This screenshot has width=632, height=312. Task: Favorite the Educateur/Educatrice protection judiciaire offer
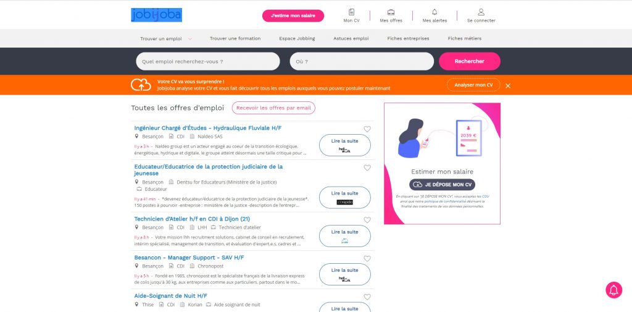tap(367, 167)
